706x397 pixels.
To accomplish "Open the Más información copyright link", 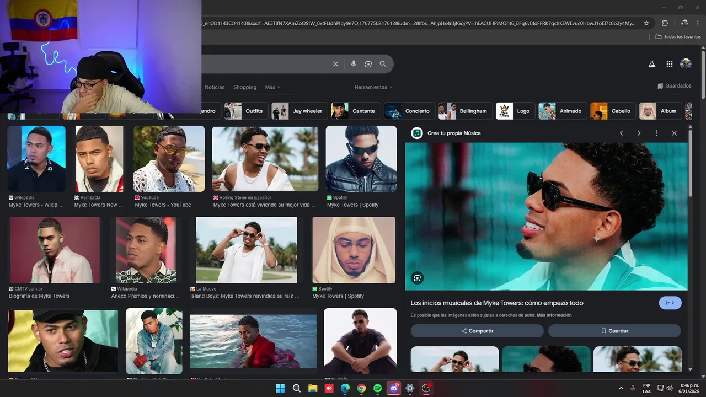I will pyautogui.click(x=554, y=315).
